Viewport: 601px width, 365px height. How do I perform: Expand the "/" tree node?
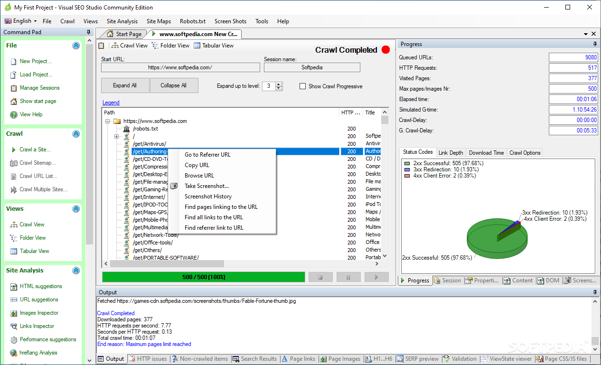pyautogui.click(x=117, y=136)
